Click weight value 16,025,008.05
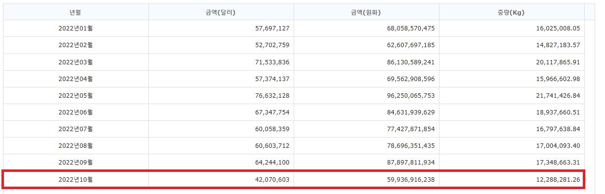Viewport: 605px width, 194px height. coord(558,28)
